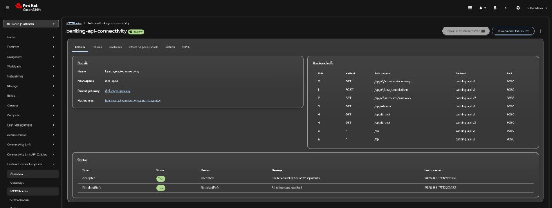Switch to the Metrics tab
Viewport: 552px width, 208px height.
pyautogui.click(x=170, y=47)
